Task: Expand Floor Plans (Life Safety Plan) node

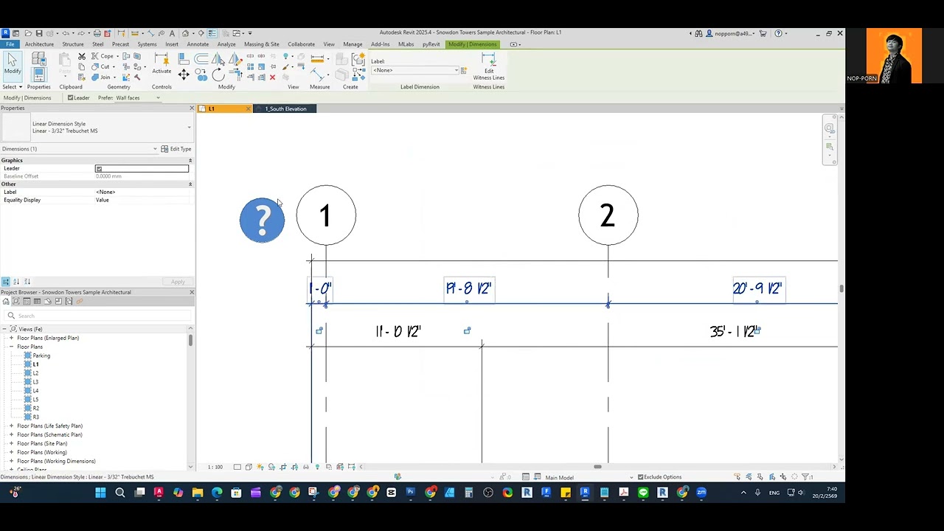Action: 11,426
